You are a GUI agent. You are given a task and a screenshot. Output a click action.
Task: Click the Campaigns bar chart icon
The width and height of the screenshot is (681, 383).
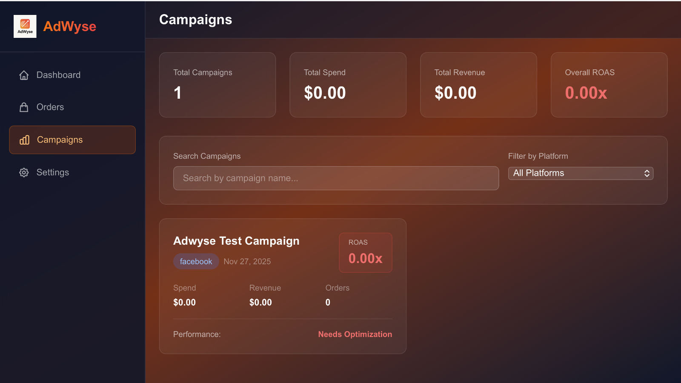point(24,140)
